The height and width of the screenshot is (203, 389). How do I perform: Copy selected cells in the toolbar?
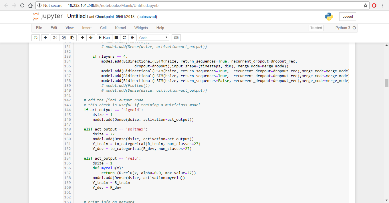[64, 38]
